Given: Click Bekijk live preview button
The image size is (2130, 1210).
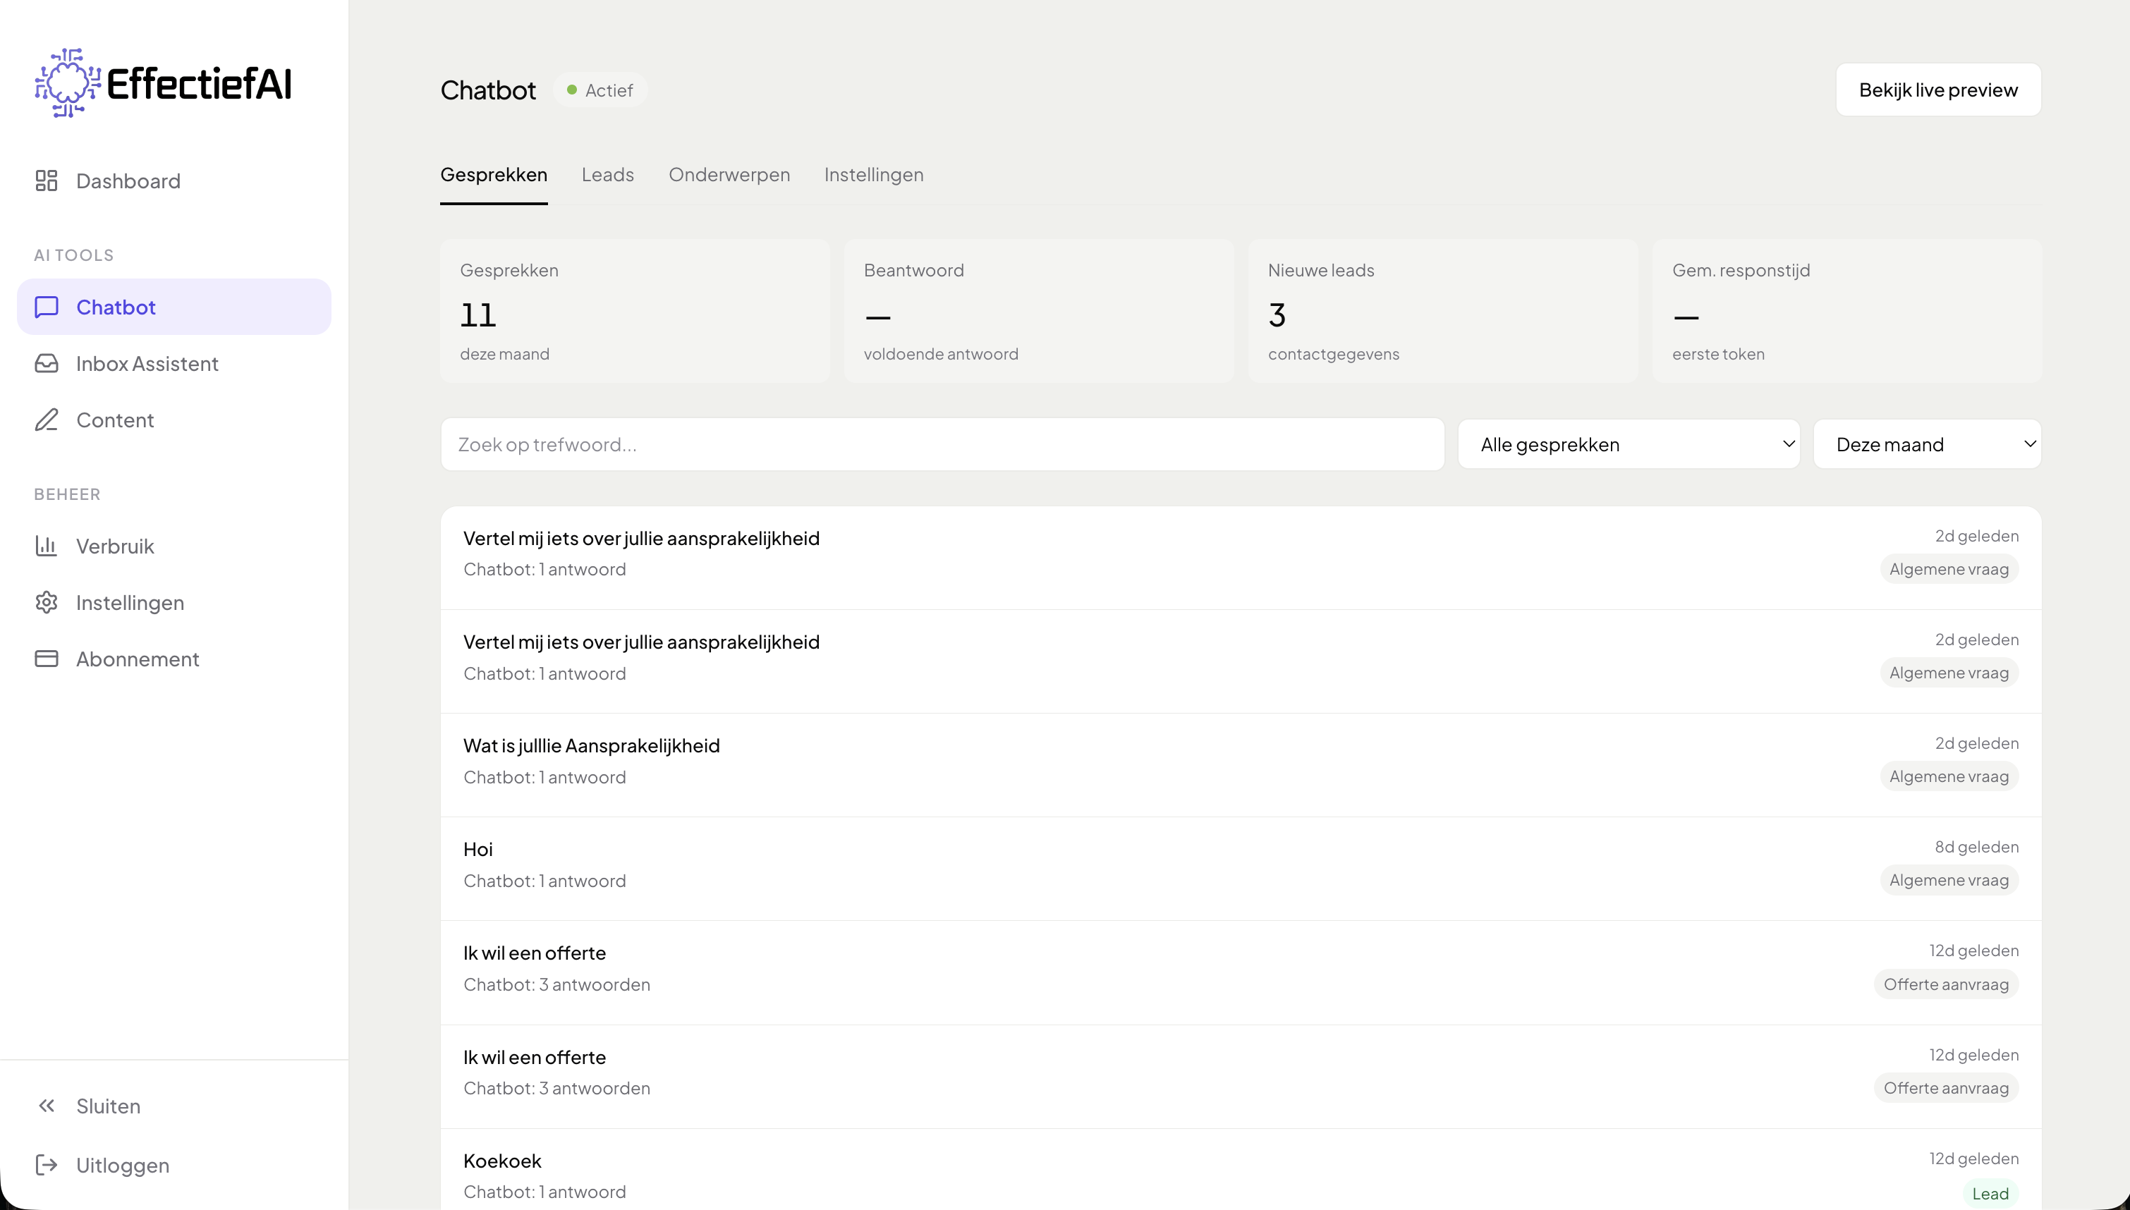Looking at the screenshot, I should [1937, 90].
